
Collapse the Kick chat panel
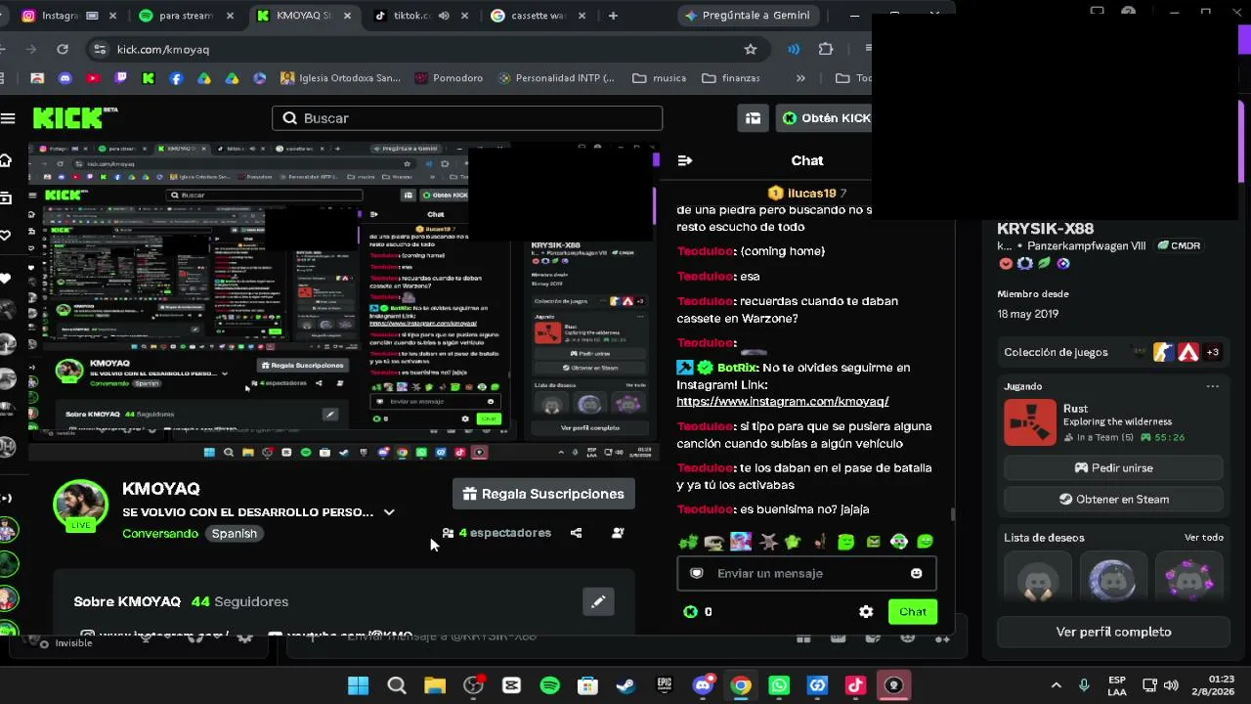pos(685,160)
